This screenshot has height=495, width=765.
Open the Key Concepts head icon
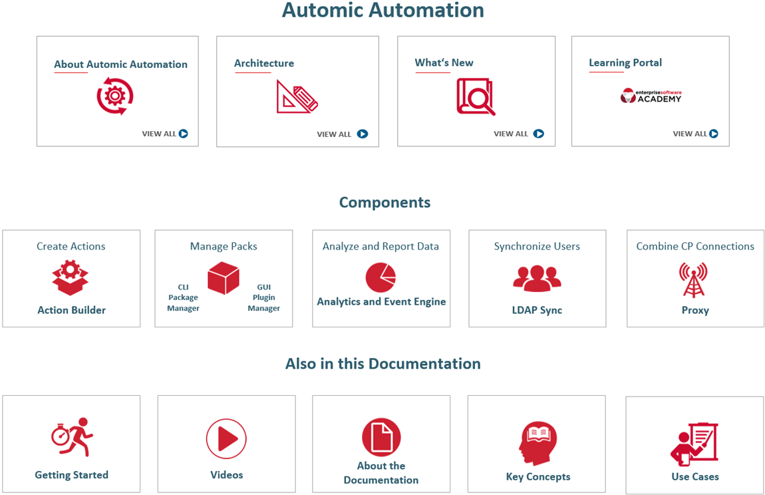point(537,443)
